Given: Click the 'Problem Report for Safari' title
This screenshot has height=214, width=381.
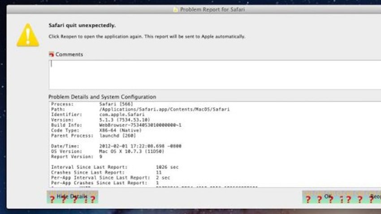Looking at the screenshot, I should point(212,9).
